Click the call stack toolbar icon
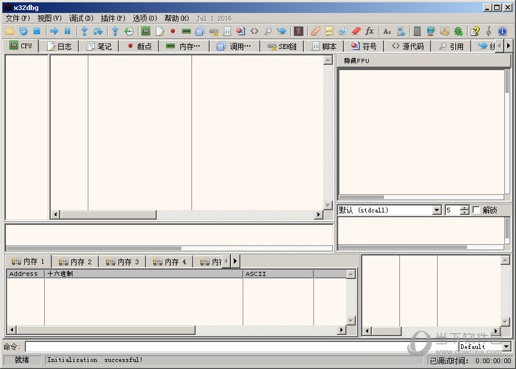The height and width of the screenshot is (369, 516). 200,31
